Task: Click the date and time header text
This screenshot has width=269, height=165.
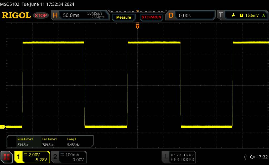Action: [48, 4]
